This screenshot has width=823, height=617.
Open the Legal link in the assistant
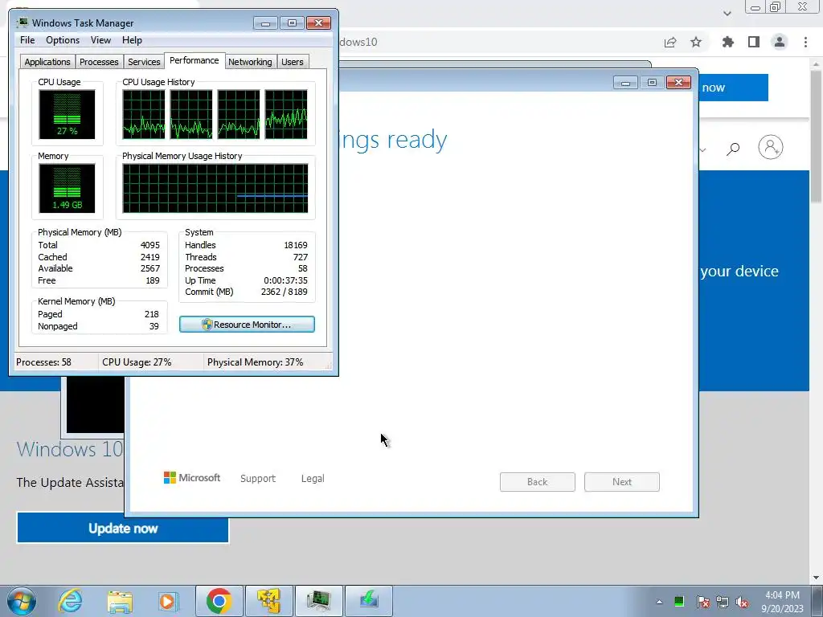tap(313, 479)
